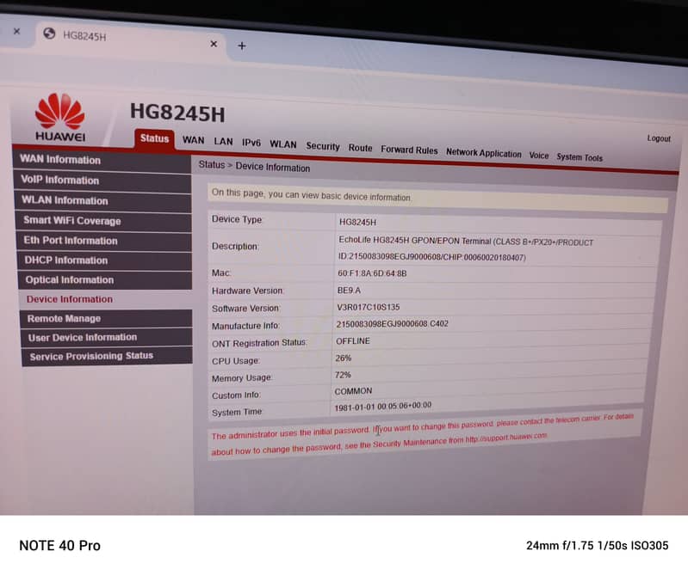Open the System Tools tab
The height and width of the screenshot is (576, 688).
click(x=580, y=157)
